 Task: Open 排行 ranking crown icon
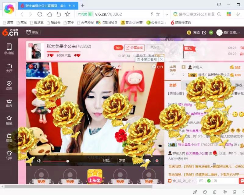point(9,103)
